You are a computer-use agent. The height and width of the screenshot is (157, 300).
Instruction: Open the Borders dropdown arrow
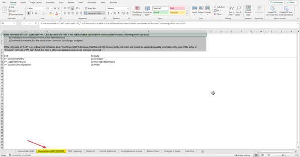point(46,13)
